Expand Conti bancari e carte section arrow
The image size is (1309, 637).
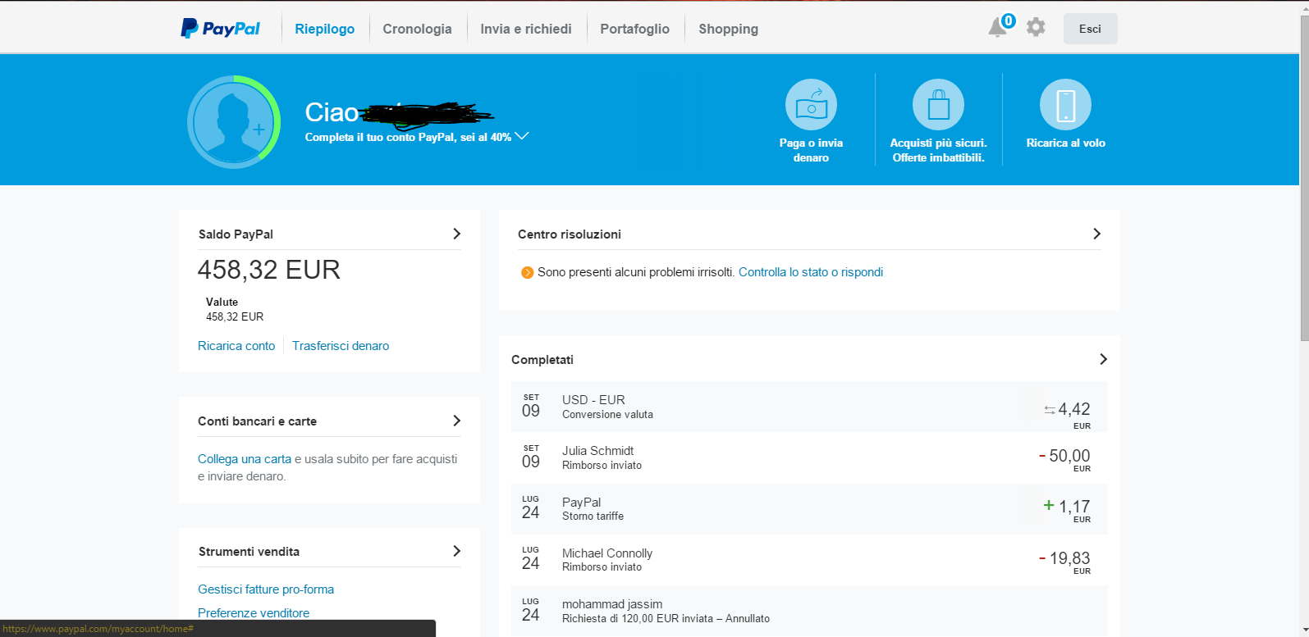[x=457, y=421]
